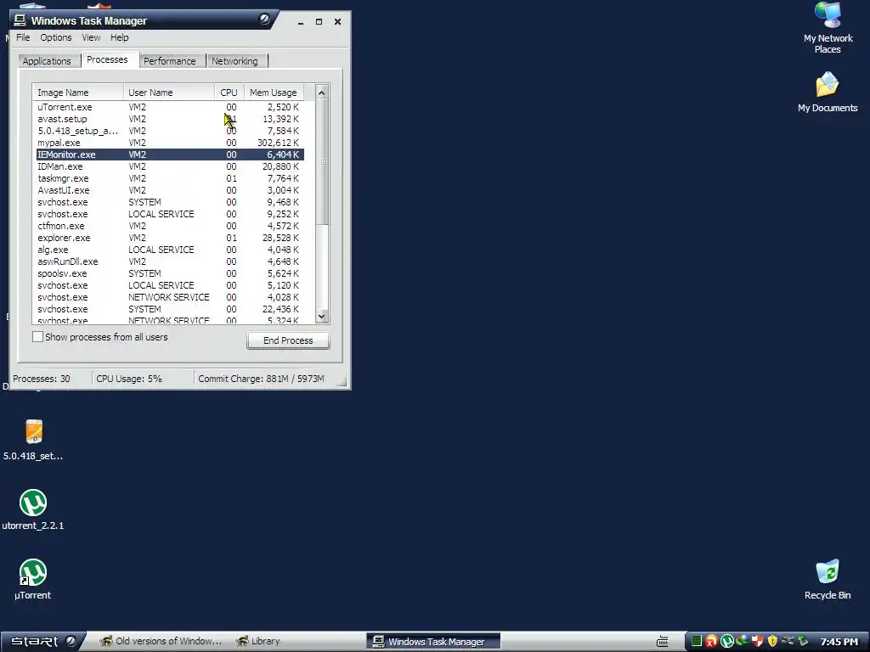Switch to the Performance tab
The height and width of the screenshot is (652, 870).
point(170,61)
